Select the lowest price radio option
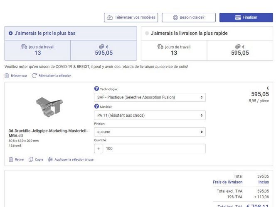Viewport: 276px width, 207px height. click(10, 33)
